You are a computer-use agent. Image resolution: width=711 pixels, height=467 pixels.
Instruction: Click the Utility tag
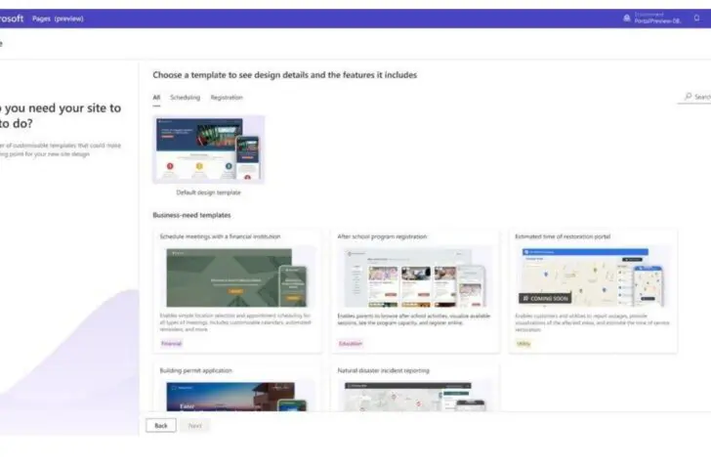point(523,343)
